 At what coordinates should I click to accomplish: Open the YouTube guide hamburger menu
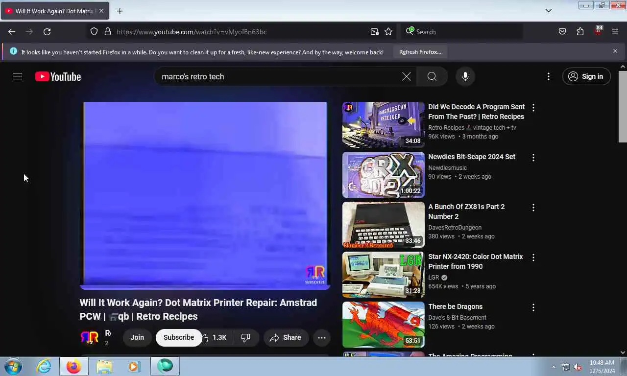tap(18, 76)
